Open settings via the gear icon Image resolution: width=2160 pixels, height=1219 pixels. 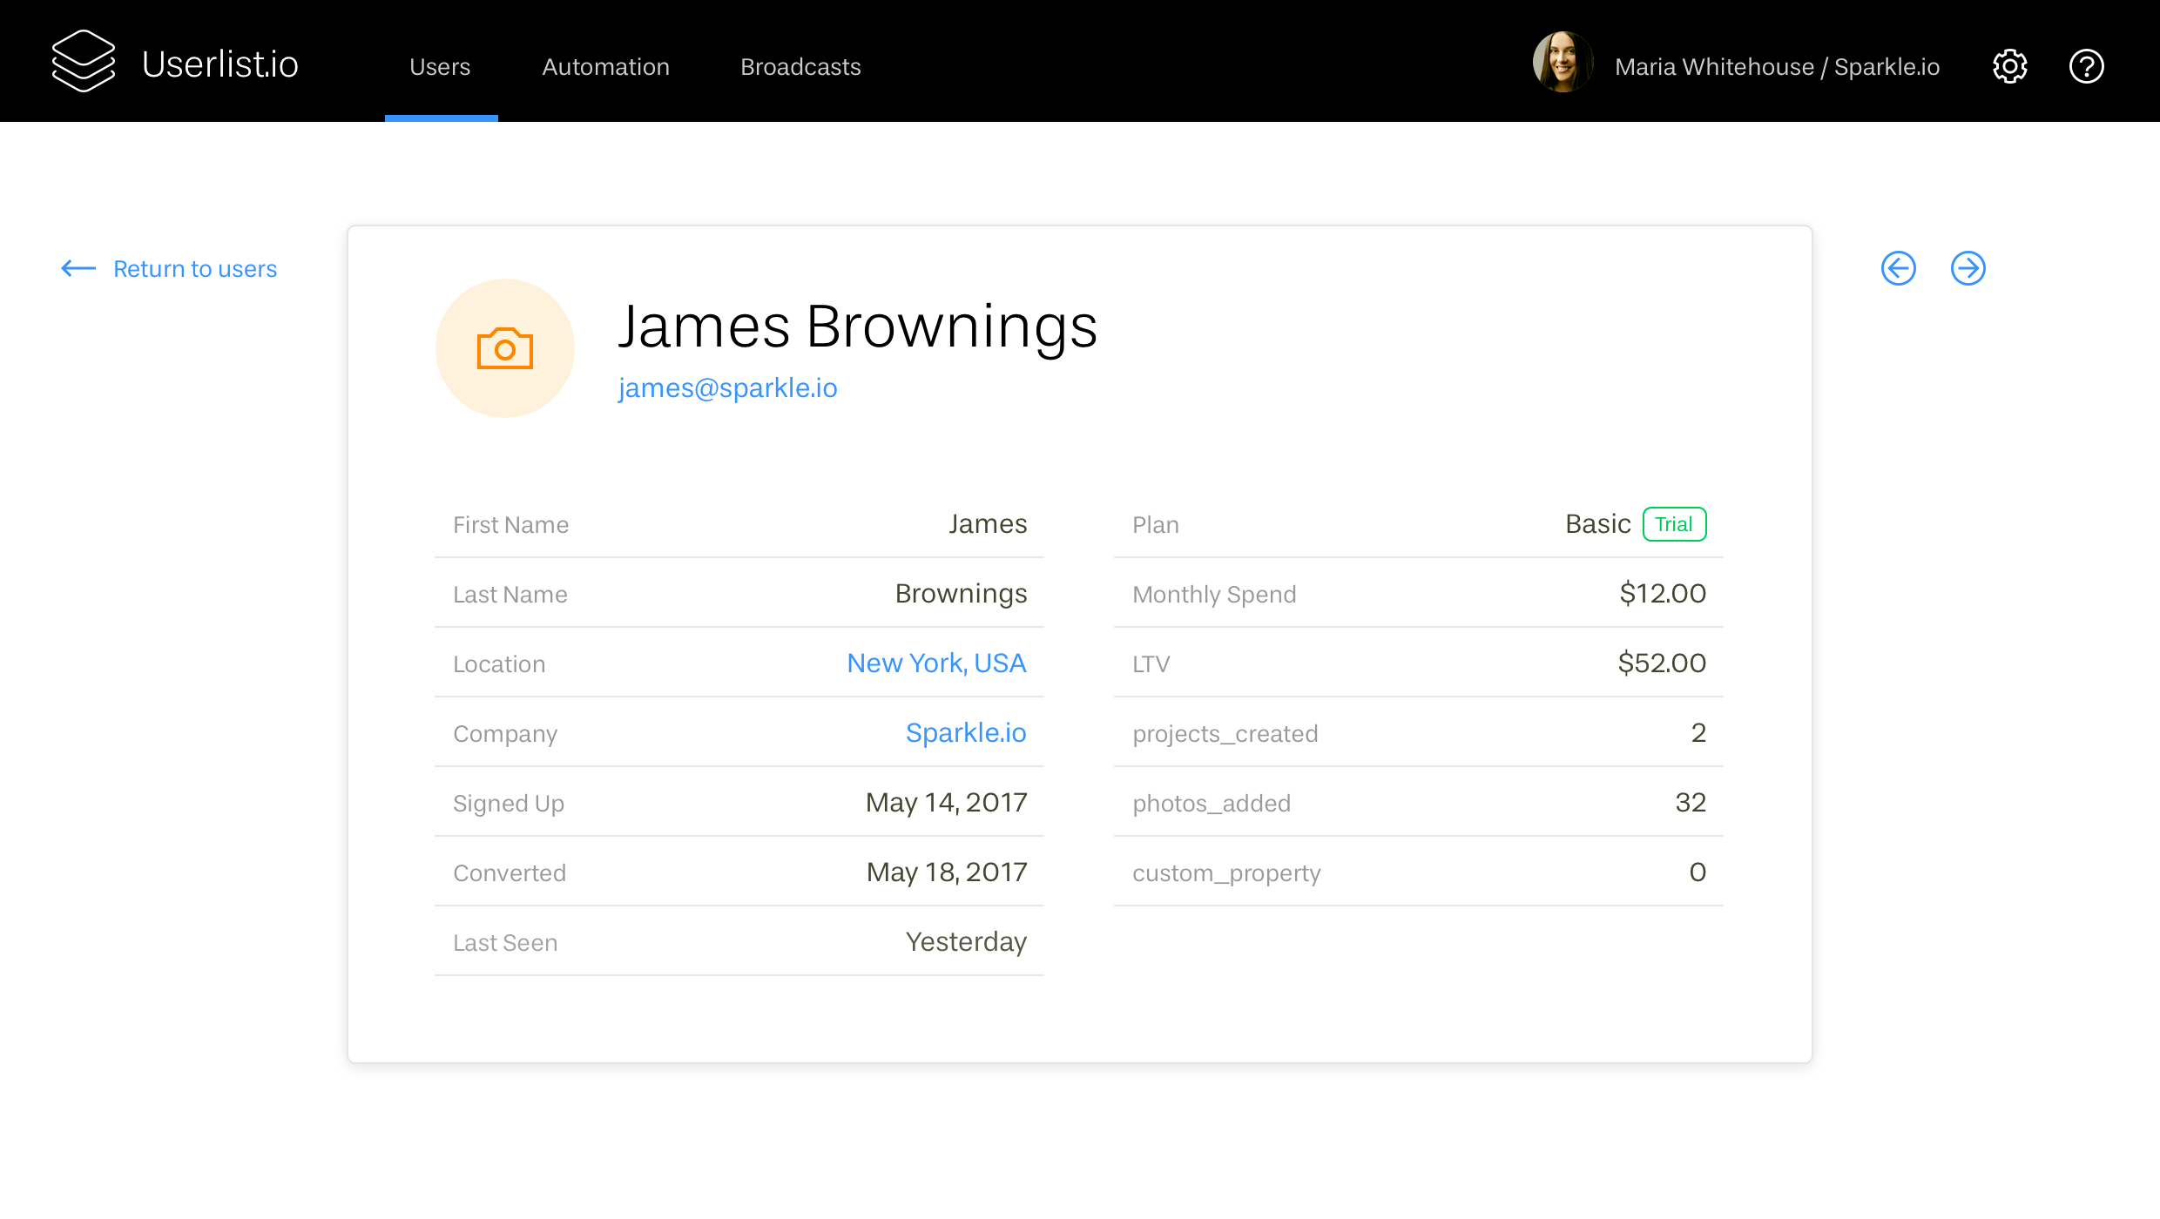tap(2010, 66)
